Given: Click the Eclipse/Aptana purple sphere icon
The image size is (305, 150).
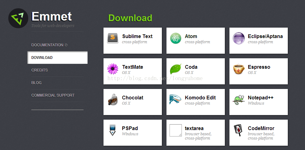Looking at the screenshot, I should (x=239, y=38).
